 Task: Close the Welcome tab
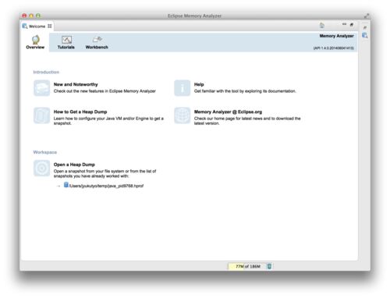coord(50,26)
